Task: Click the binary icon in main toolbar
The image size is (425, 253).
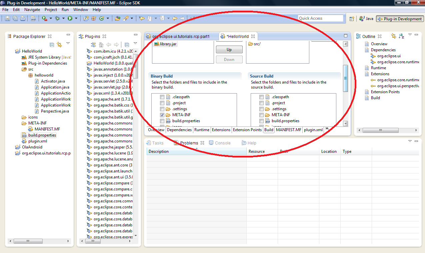Action: [33, 18]
